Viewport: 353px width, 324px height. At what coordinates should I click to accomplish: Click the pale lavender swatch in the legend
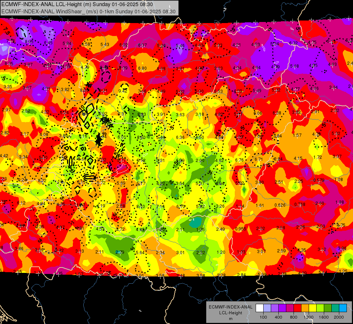click(267, 308)
